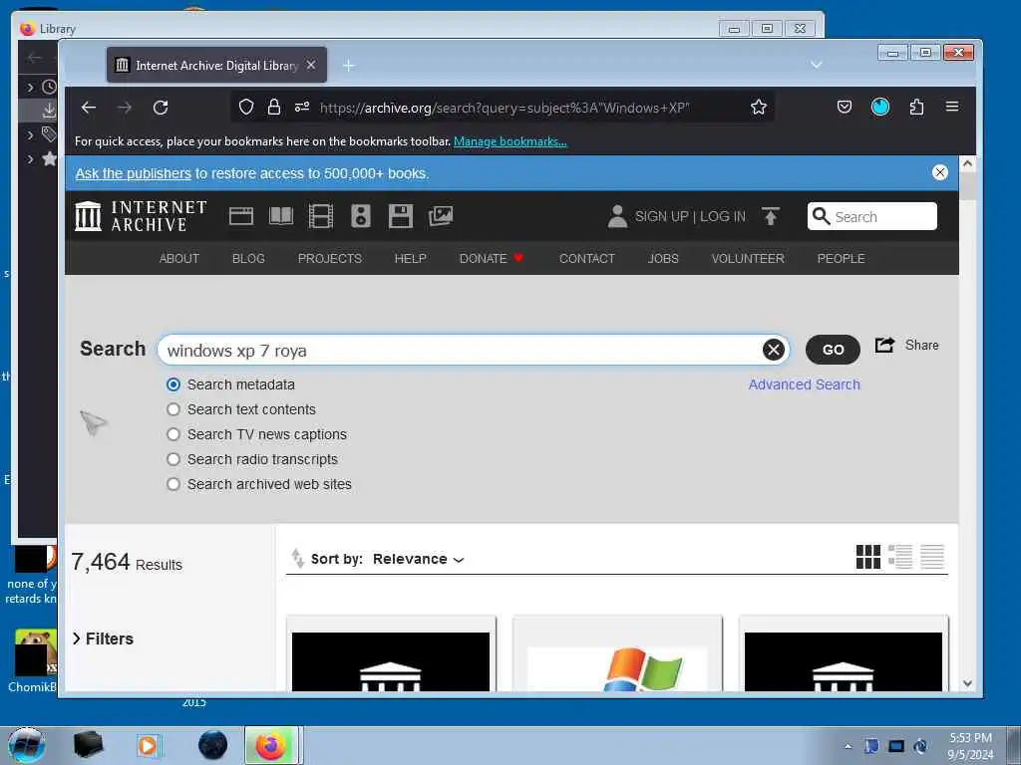
Task: Select Search text contents option
Action: pyautogui.click(x=172, y=409)
